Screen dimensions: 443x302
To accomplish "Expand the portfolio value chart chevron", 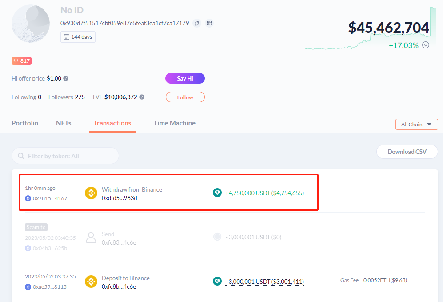I will pos(426,45).
